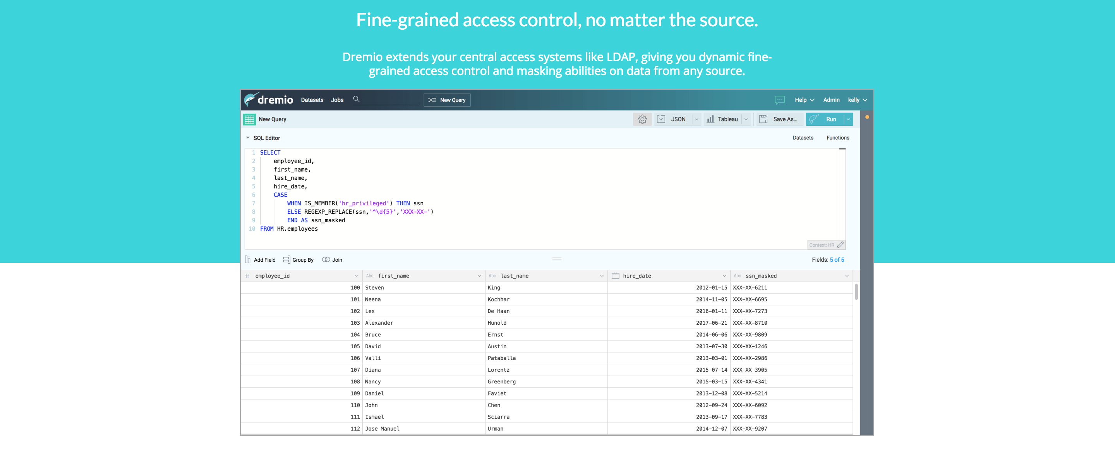The width and height of the screenshot is (1115, 453).
Task: Go to Datasets in top navigation
Action: point(312,100)
